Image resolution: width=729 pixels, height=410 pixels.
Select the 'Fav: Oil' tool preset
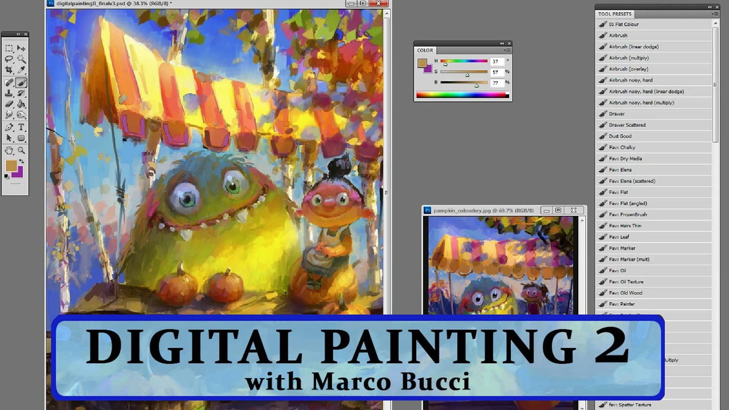[620, 270]
